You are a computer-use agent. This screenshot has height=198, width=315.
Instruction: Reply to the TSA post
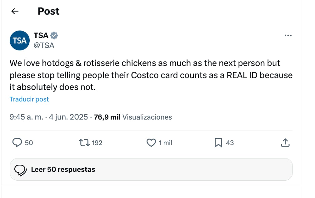[18, 143]
